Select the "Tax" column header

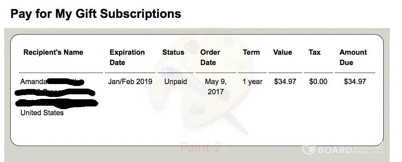315,52
